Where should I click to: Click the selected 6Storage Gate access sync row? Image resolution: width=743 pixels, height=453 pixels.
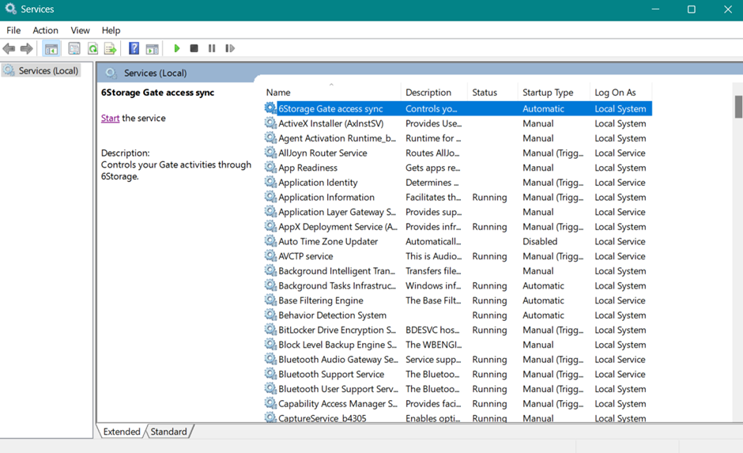pyautogui.click(x=458, y=108)
